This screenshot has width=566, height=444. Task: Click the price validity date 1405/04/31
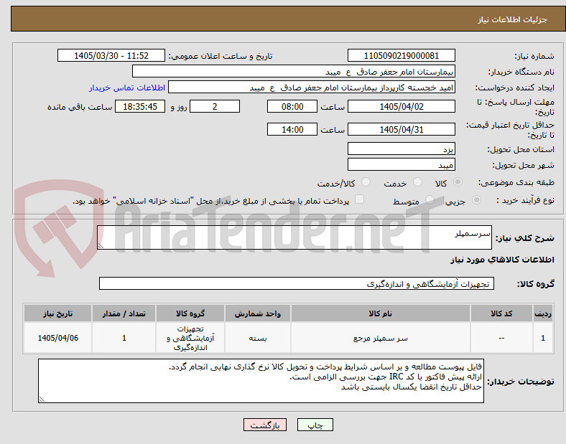click(x=401, y=129)
